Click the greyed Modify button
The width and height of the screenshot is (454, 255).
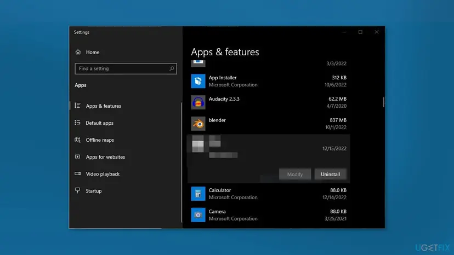[295, 175]
